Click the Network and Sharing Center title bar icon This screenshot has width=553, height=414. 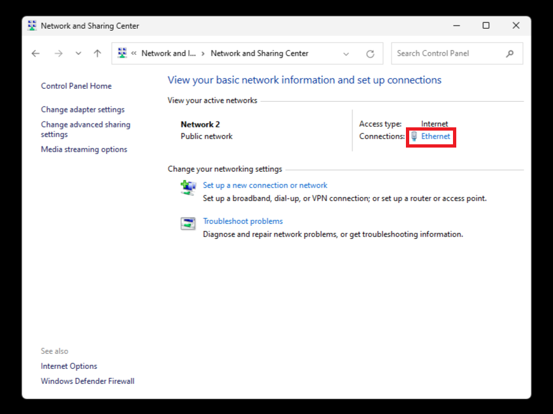pyautogui.click(x=33, y=26)
